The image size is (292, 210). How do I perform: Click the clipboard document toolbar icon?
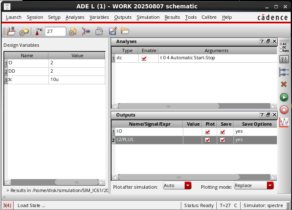coord(99,31)
